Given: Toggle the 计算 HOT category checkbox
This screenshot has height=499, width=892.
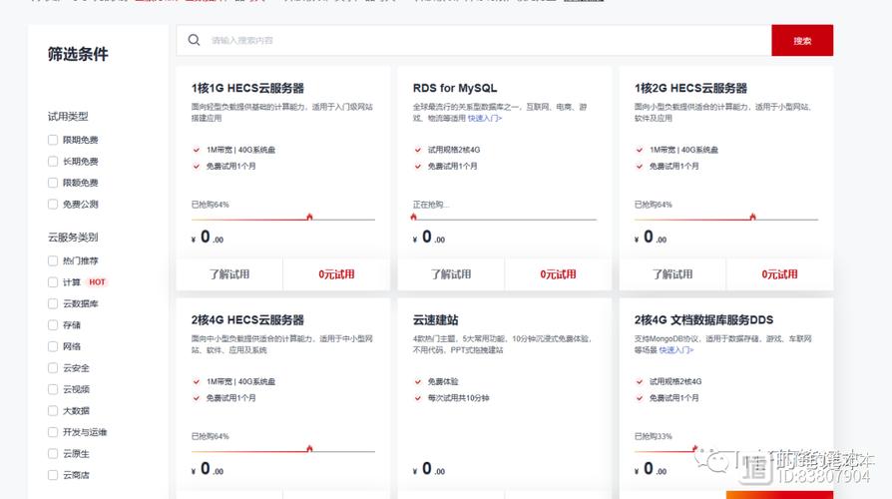Looking at the screenshot, I should pyautogui.click(x=53, y=282).
